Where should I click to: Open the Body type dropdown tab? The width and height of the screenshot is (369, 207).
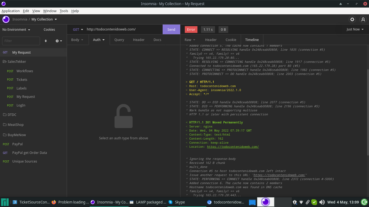pos(78,40)
